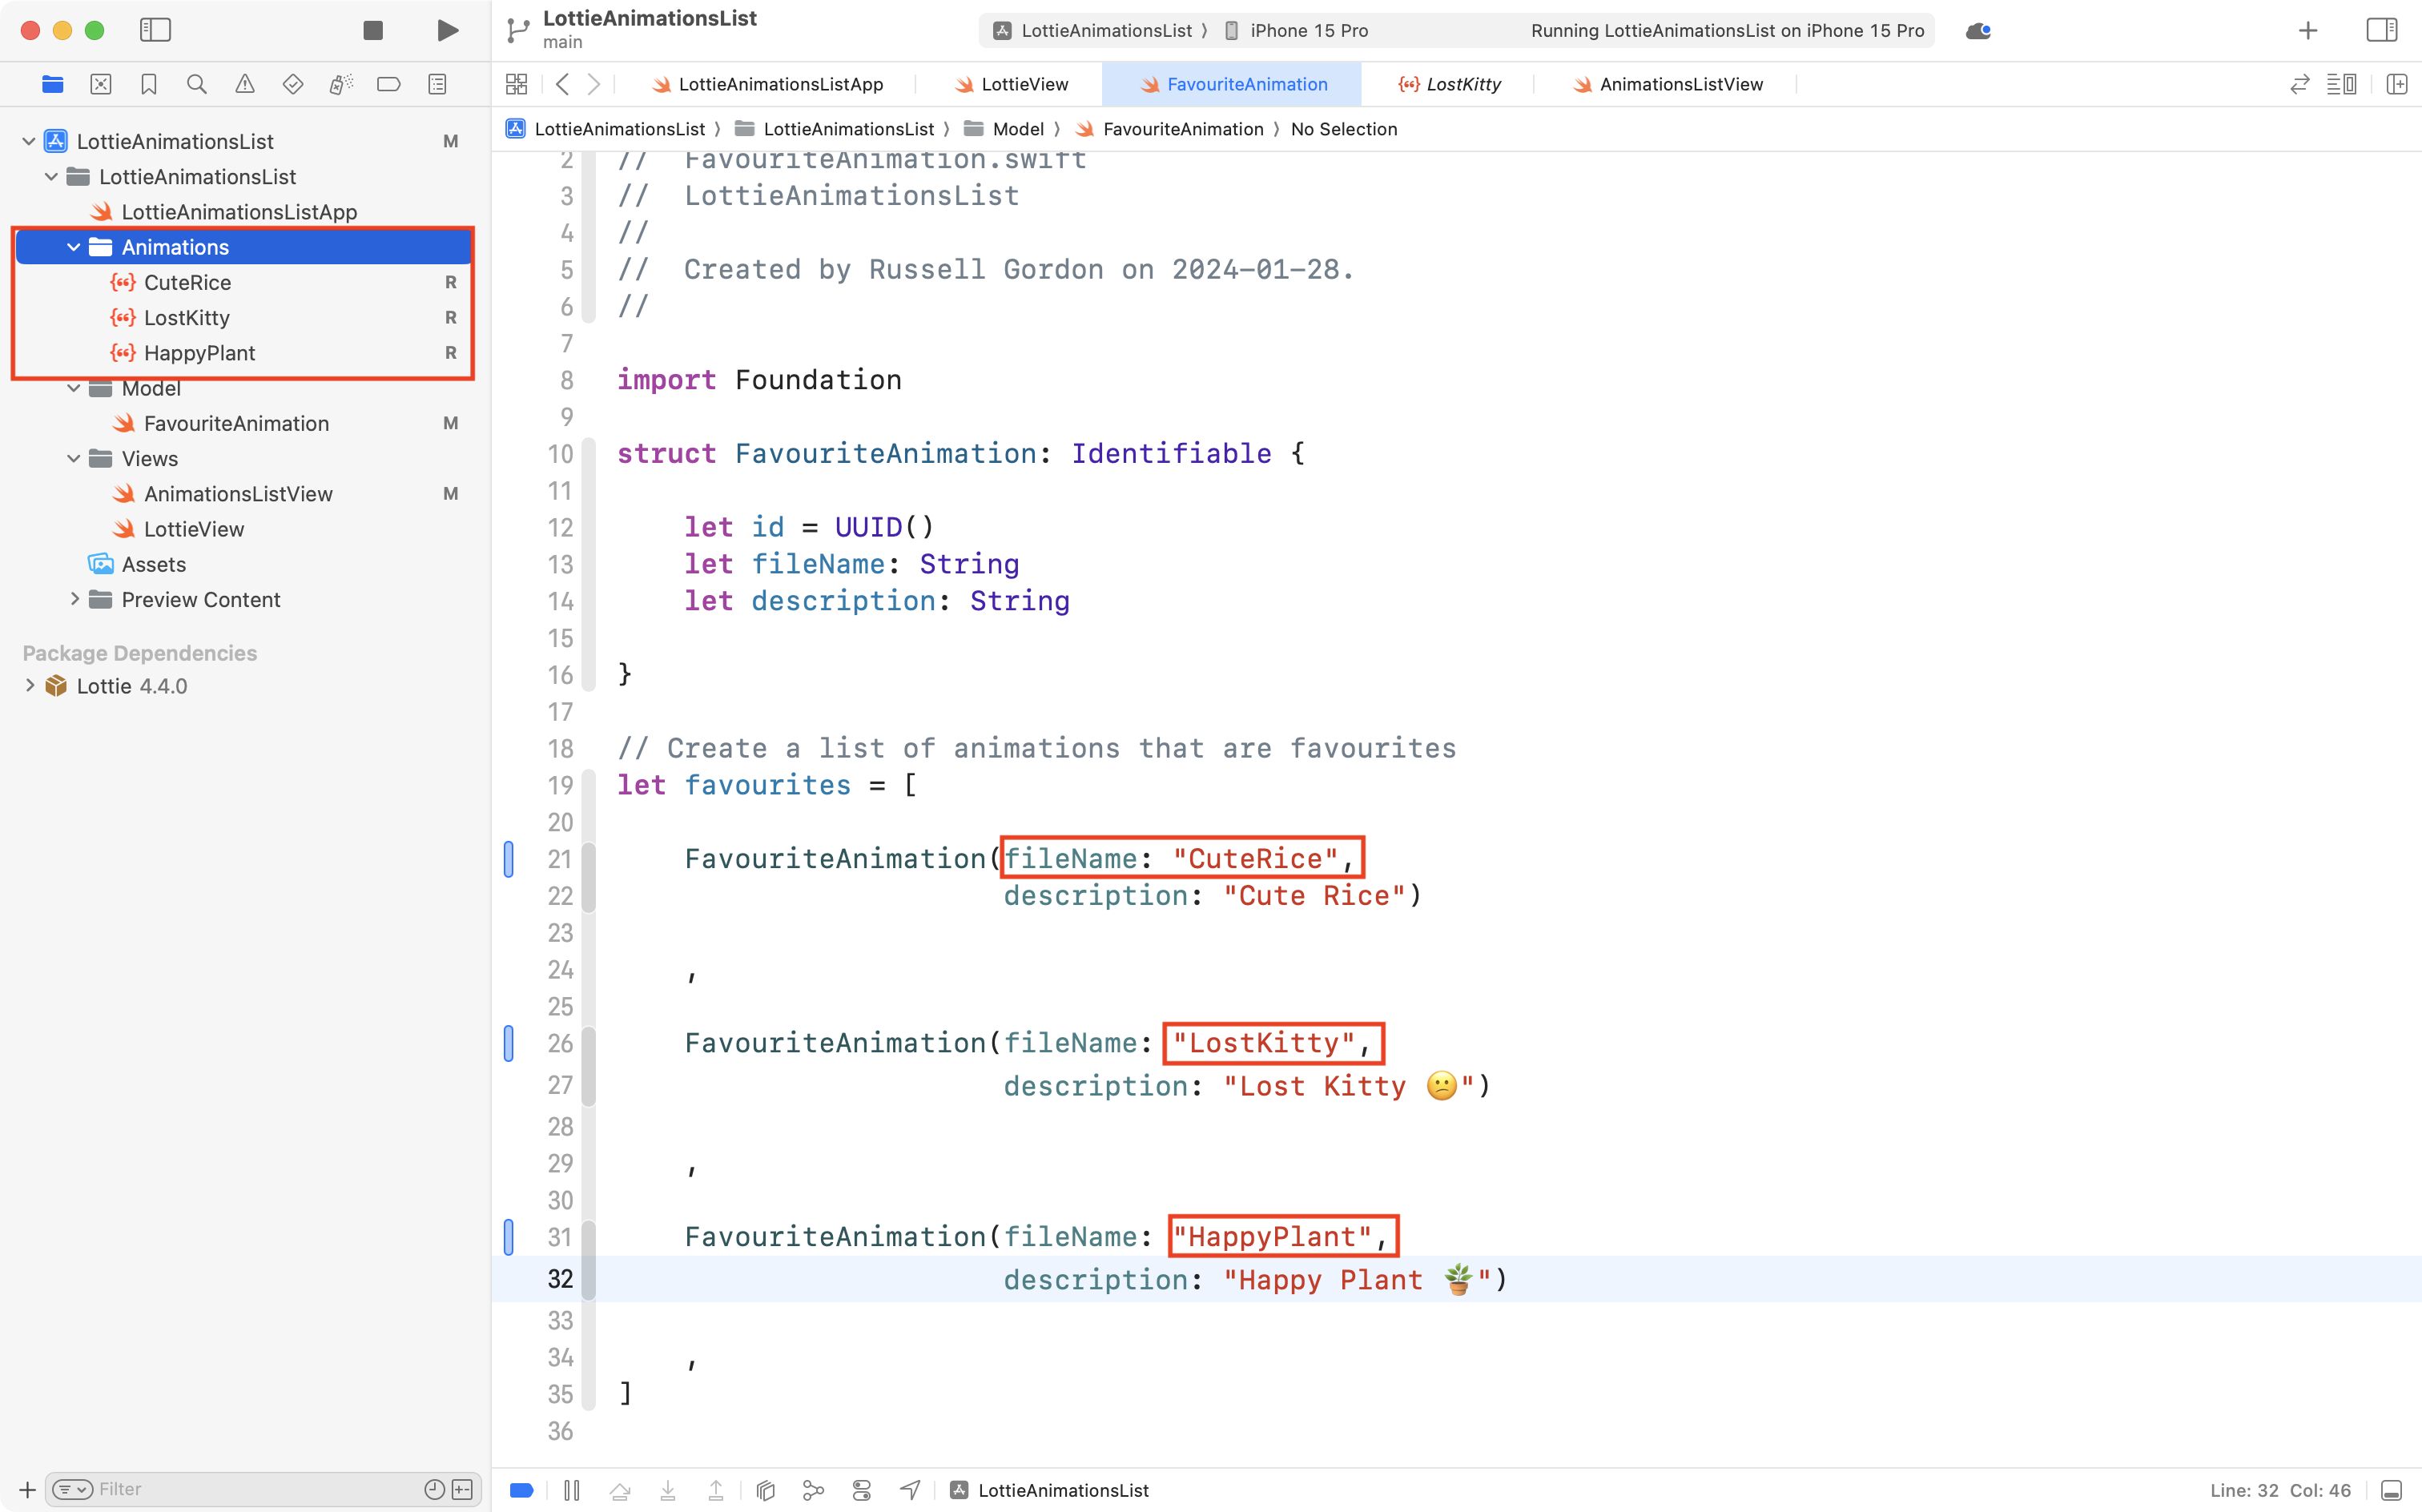Show the Issue navigator
The height and width of the screenshot is (1512, 2422).
(x=246, y=84)
